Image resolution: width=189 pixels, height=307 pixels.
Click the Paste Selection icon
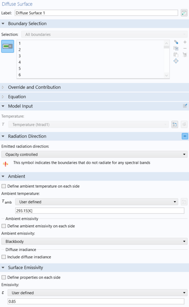click(x=176, y=55)
